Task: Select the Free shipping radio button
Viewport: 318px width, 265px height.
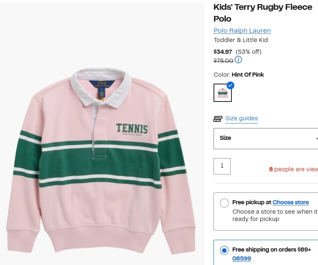Action: pyautogui.click(x=224, y=250)
